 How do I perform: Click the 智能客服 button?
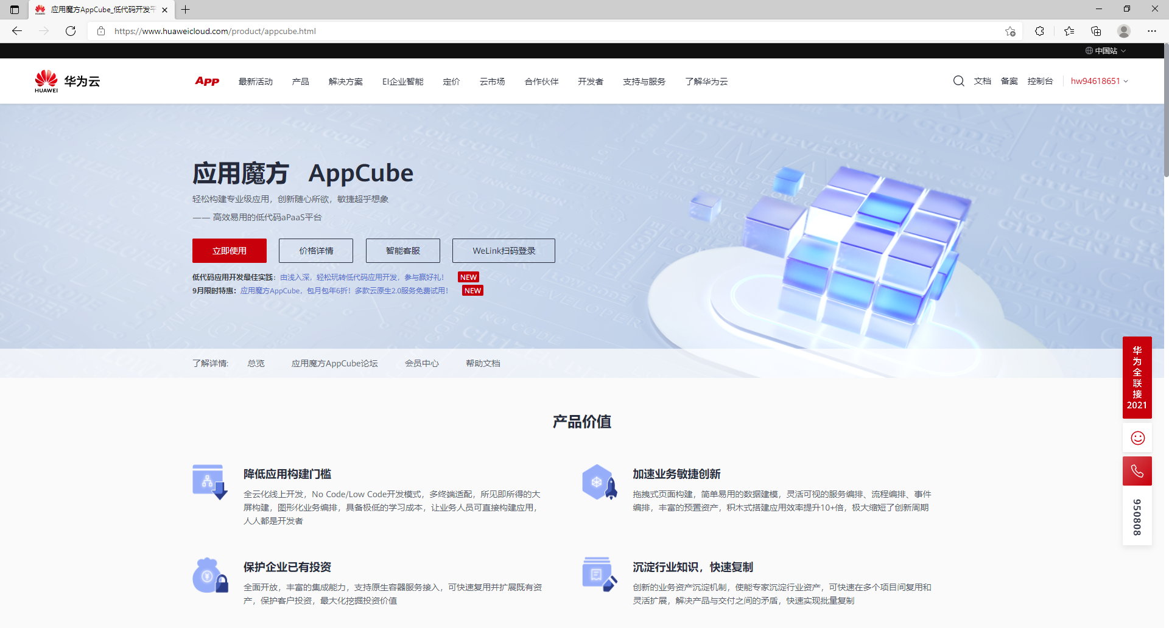[x=403, y=251]
